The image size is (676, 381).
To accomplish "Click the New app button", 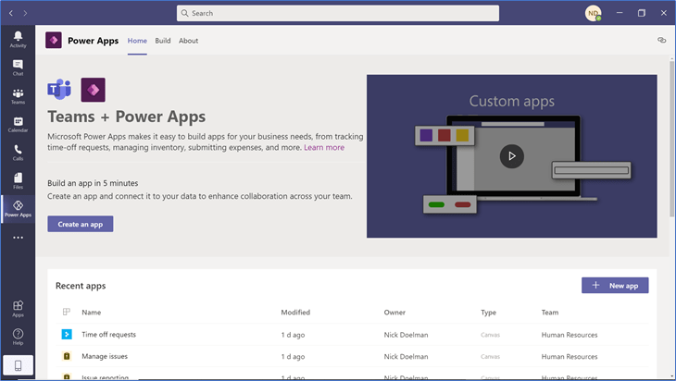I will [x=615, y=286].
